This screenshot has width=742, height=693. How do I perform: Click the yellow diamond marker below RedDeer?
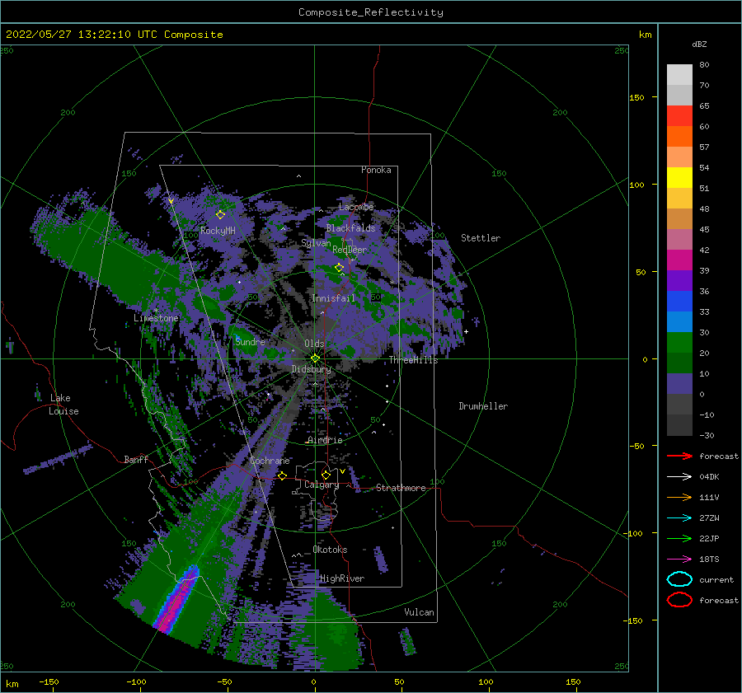click(x=339, y=268)
